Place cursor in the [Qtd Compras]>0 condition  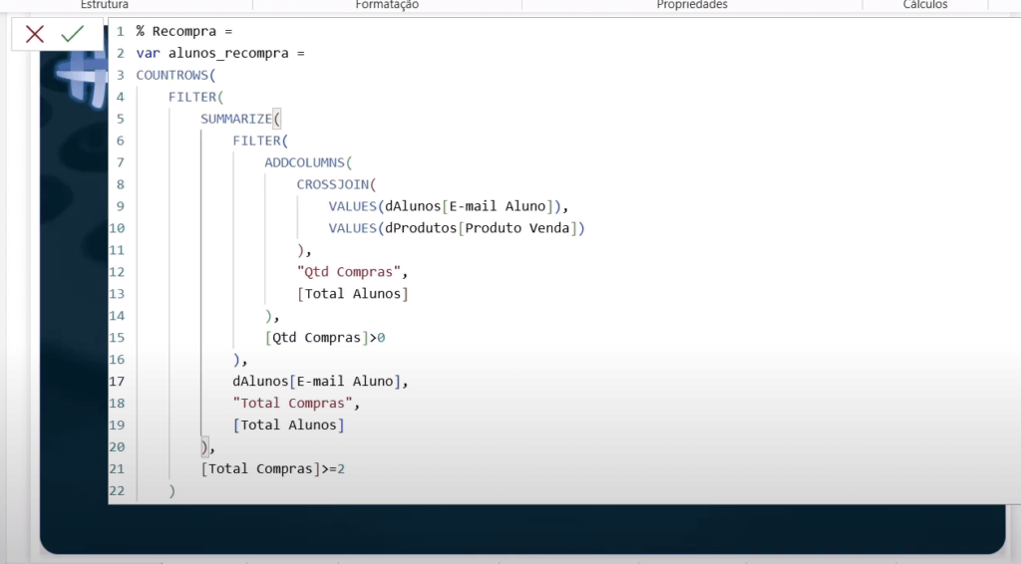pos(324,338)
